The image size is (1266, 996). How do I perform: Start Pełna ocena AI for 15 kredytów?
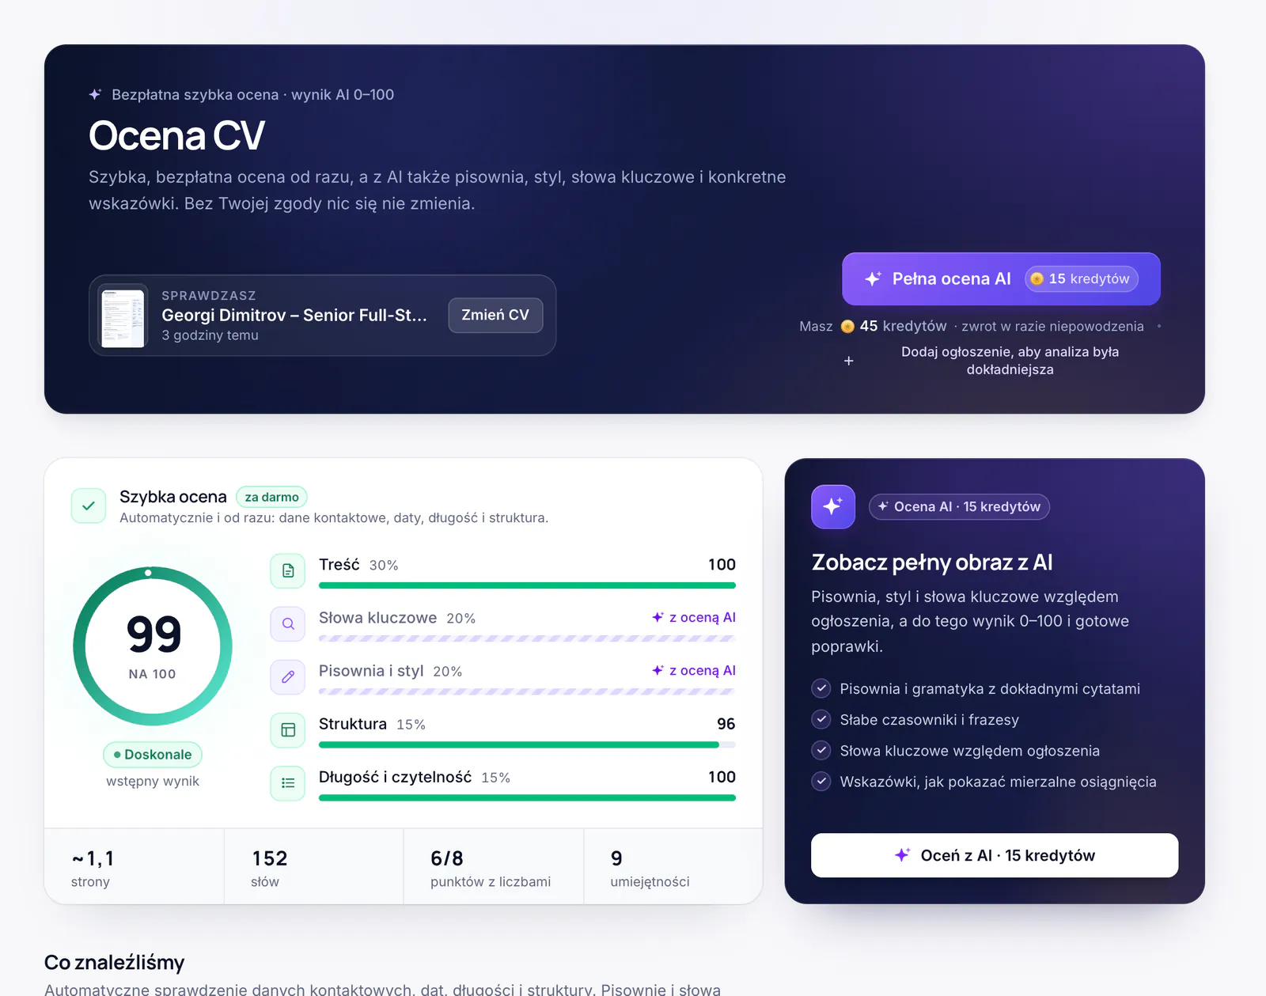(x=1001, y=278)
